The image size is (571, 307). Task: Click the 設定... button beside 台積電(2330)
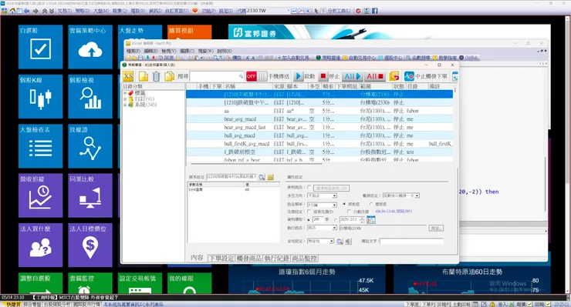click(436, 229)
